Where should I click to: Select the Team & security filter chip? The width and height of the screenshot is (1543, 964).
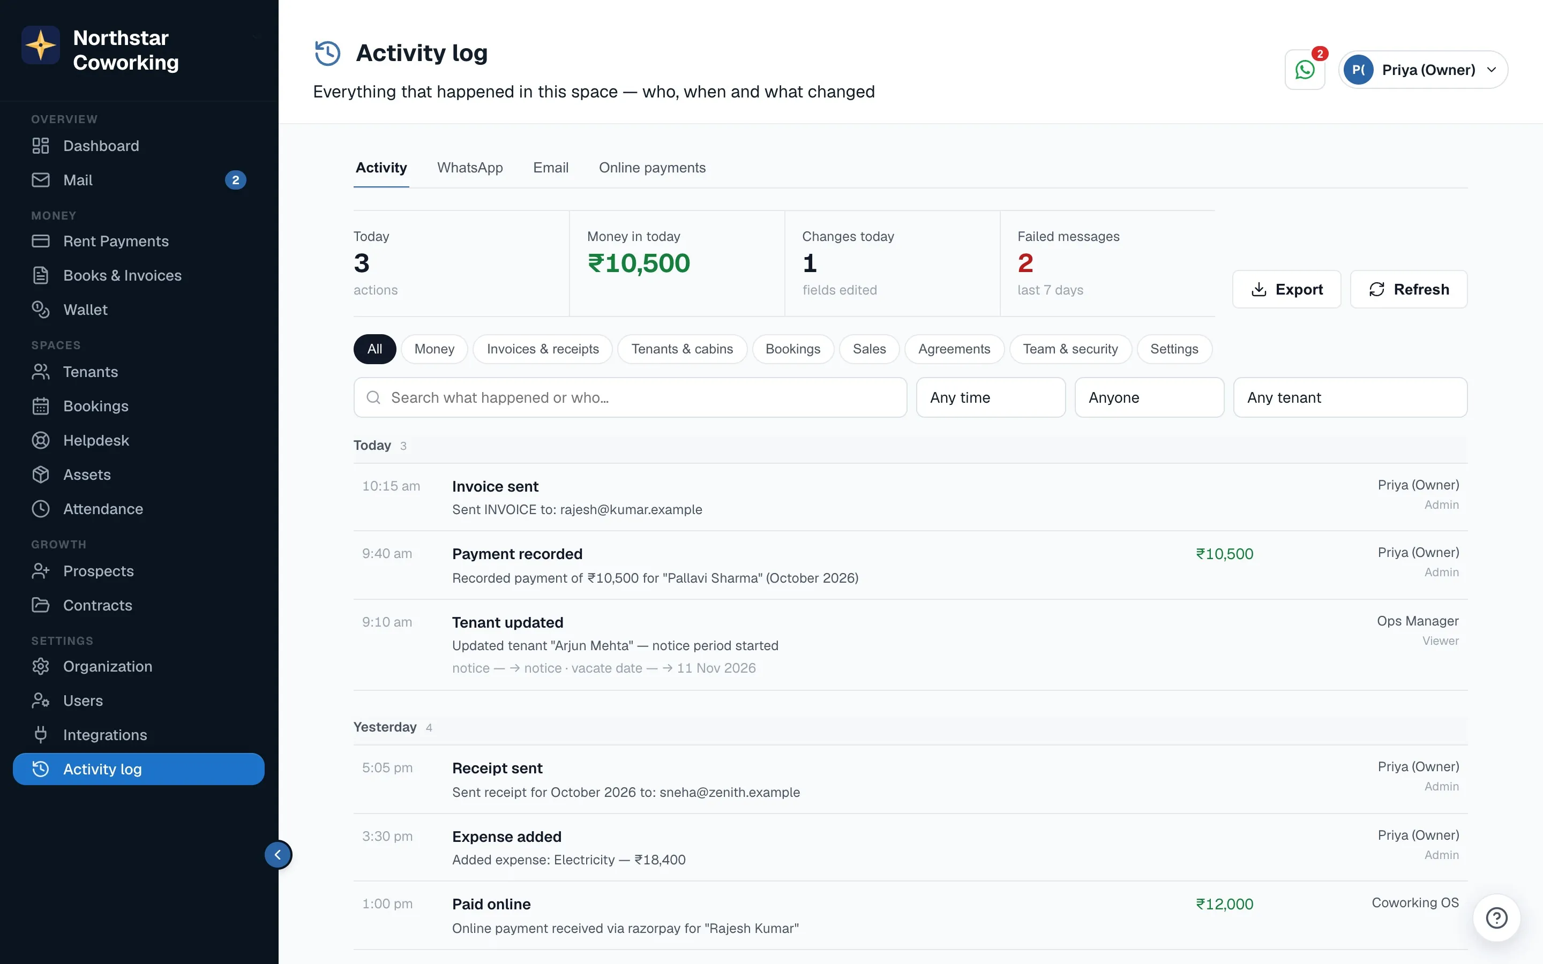[x=1070, y=349]
